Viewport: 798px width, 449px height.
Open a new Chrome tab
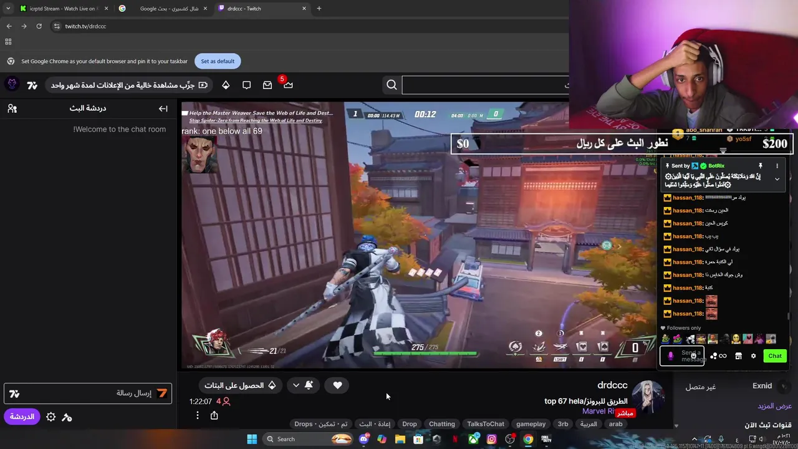tap(319, 9)
